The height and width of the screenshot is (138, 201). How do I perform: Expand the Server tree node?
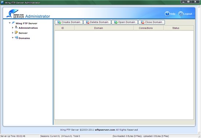click(12, 33)
